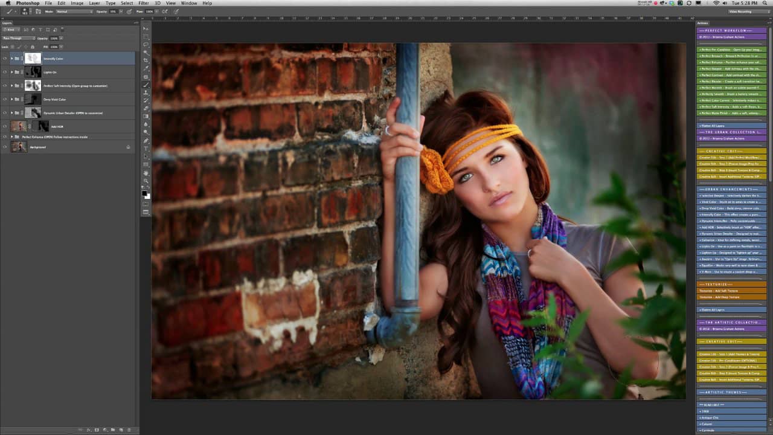Click the brush Opacity field in options bar

coord(115,11)
